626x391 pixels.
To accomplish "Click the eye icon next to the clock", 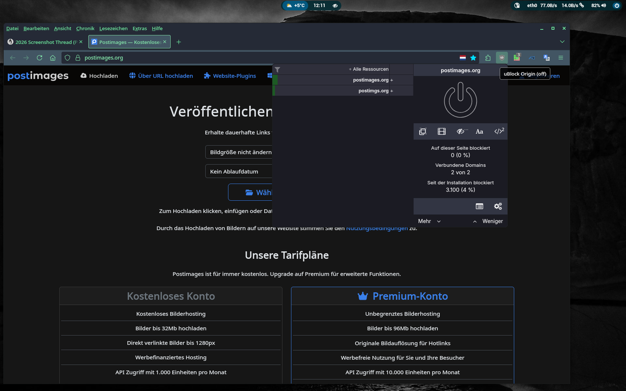I will point(335,5).
